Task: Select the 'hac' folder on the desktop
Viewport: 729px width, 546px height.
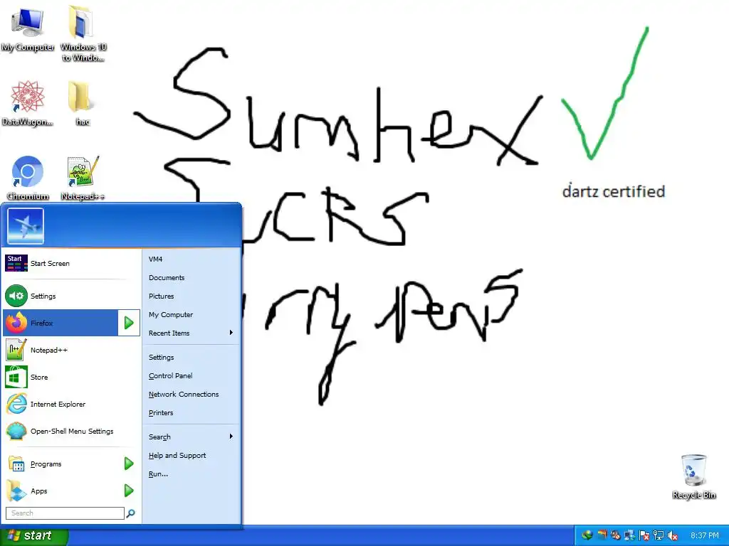Action: click(x=83, y=103)
